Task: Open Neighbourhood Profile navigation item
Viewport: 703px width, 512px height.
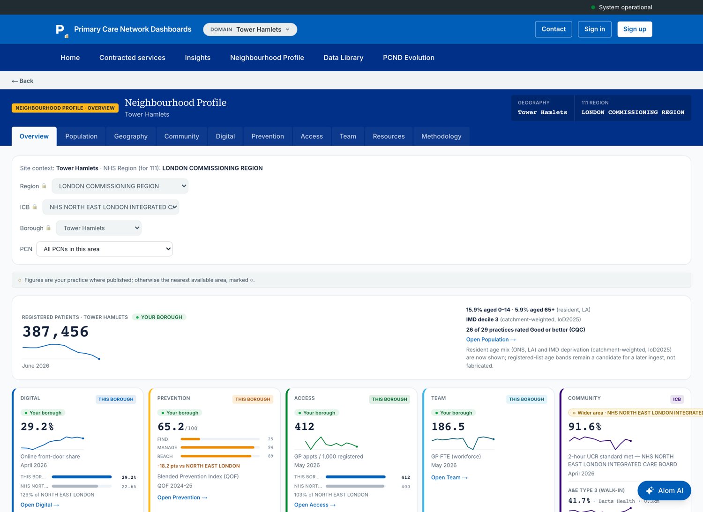Action: tap(267, 58)
